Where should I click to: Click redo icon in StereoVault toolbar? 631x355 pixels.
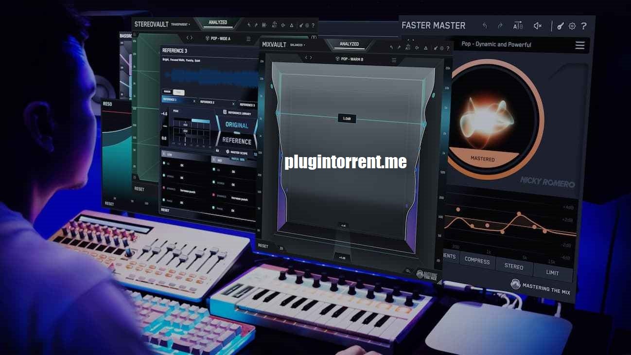pyautogui.click(x=256, y=25)
